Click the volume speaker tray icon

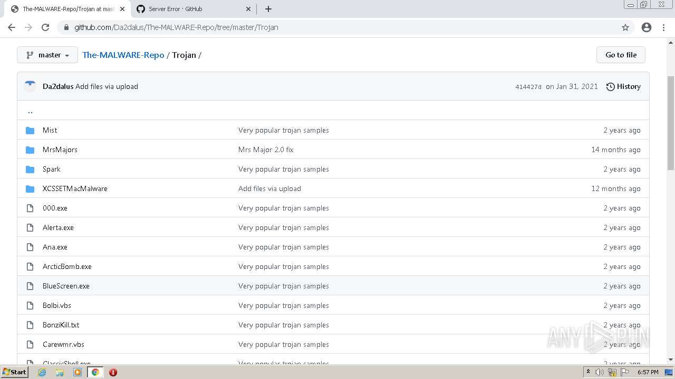pyautogui.click(x=600, y=372)
